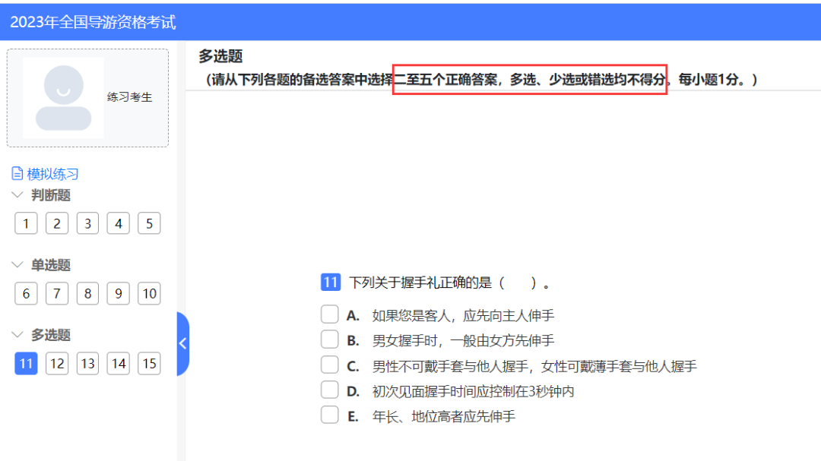
Task: Click option text 初次见面握手时间应控制在3秒钟内
Action: [x=473, y=391]
